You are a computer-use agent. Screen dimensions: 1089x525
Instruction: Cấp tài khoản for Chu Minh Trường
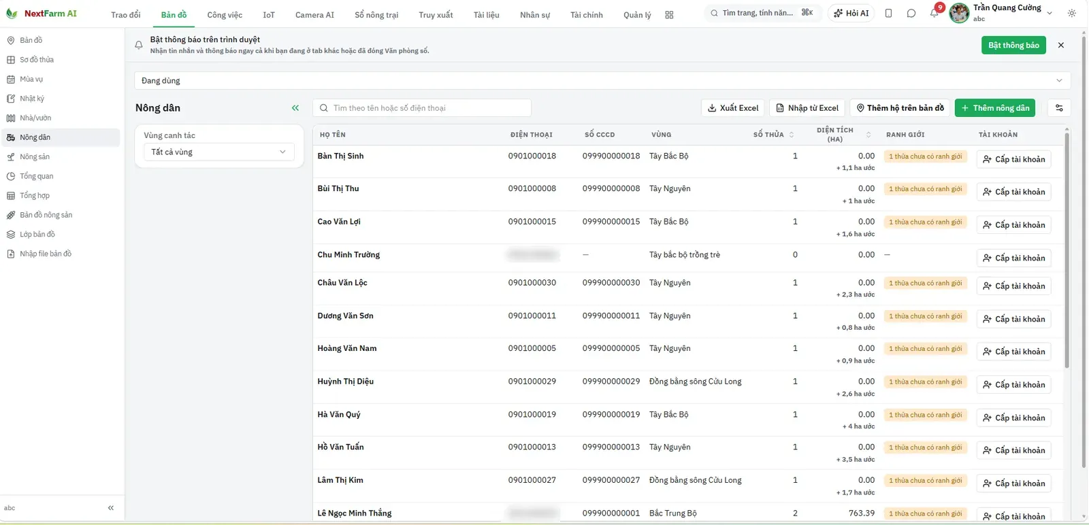(1013, 258)
